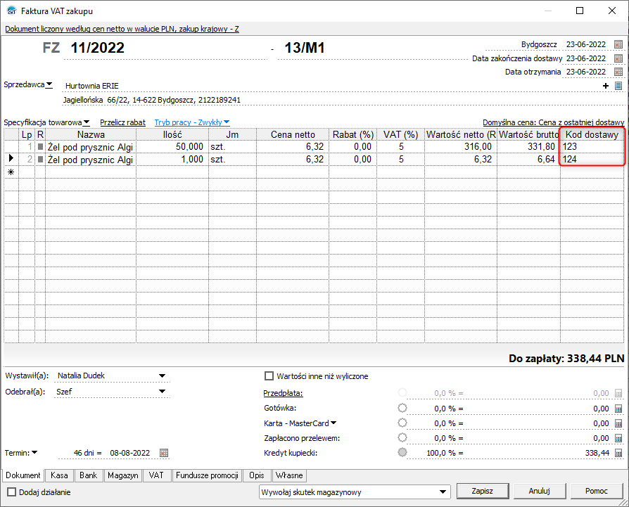Screen dimensions: 629x507
Task: Check the Dodaj działanie checkbox
Action: [12, 492]
